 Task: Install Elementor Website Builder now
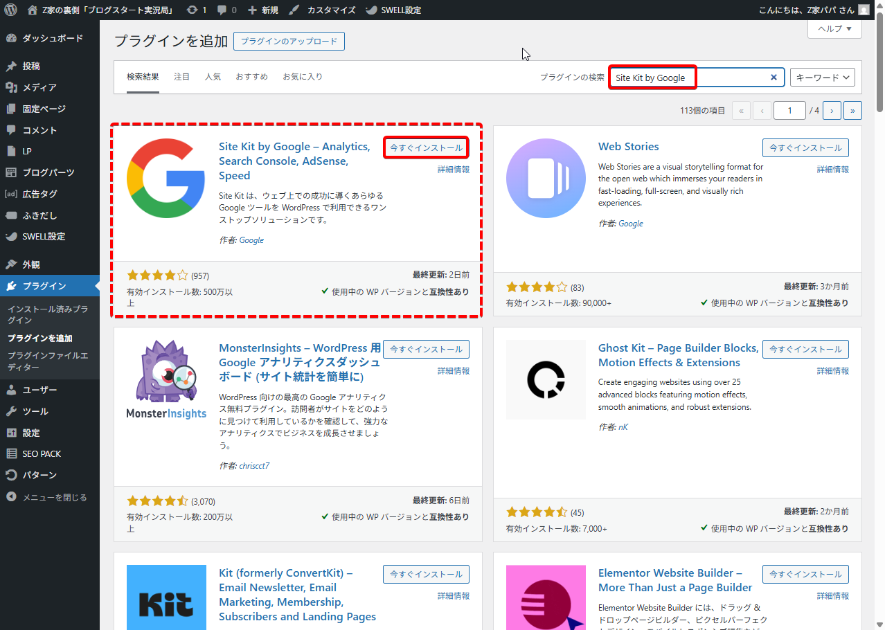pos(805,575)
